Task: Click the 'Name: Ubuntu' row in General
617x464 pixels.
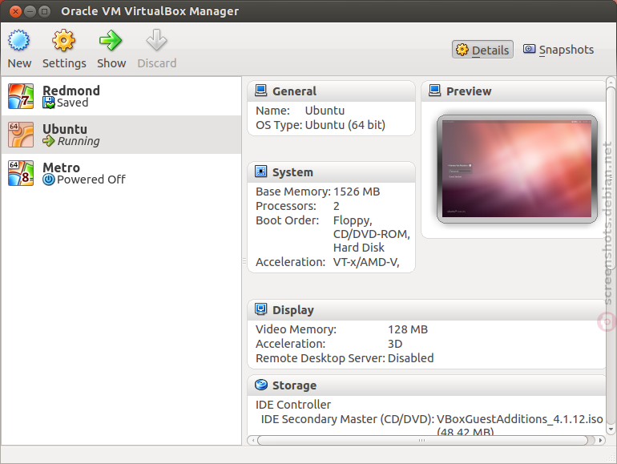Action: [x=300, y=111]
